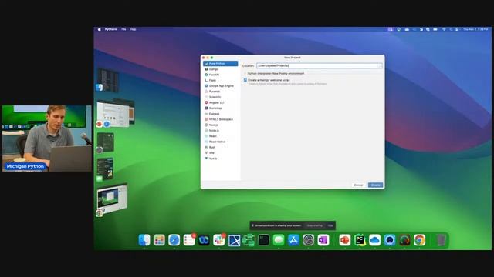The height and width of the screenshot is (277, 494).
Task: Toggle Create a main.py welcome script checkbox
Action: 245,80
